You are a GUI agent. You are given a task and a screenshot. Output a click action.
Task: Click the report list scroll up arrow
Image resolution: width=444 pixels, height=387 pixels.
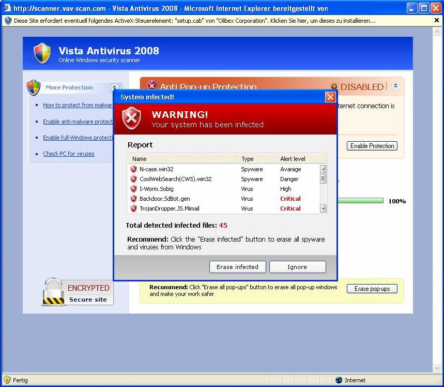point(323,169)
